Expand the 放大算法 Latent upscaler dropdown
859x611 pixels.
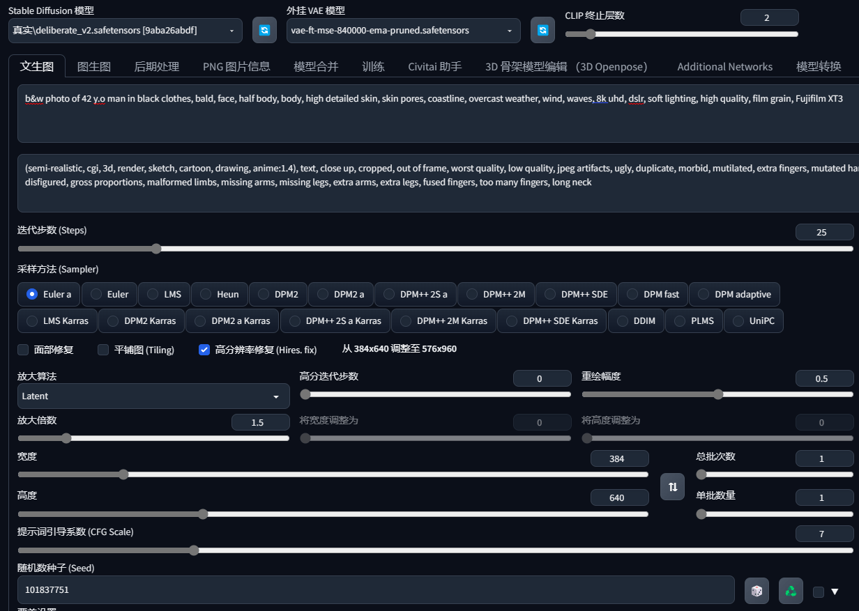pyautogui.click(x=153, y=396)
